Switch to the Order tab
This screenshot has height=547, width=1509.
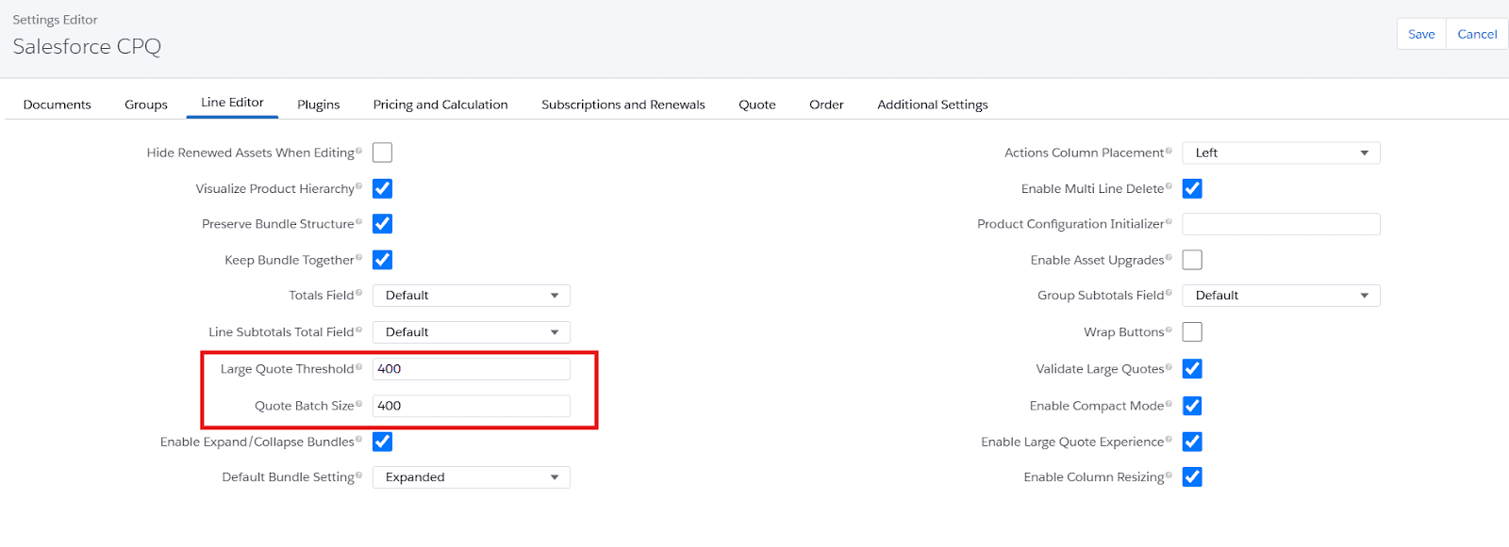[826, 105]
